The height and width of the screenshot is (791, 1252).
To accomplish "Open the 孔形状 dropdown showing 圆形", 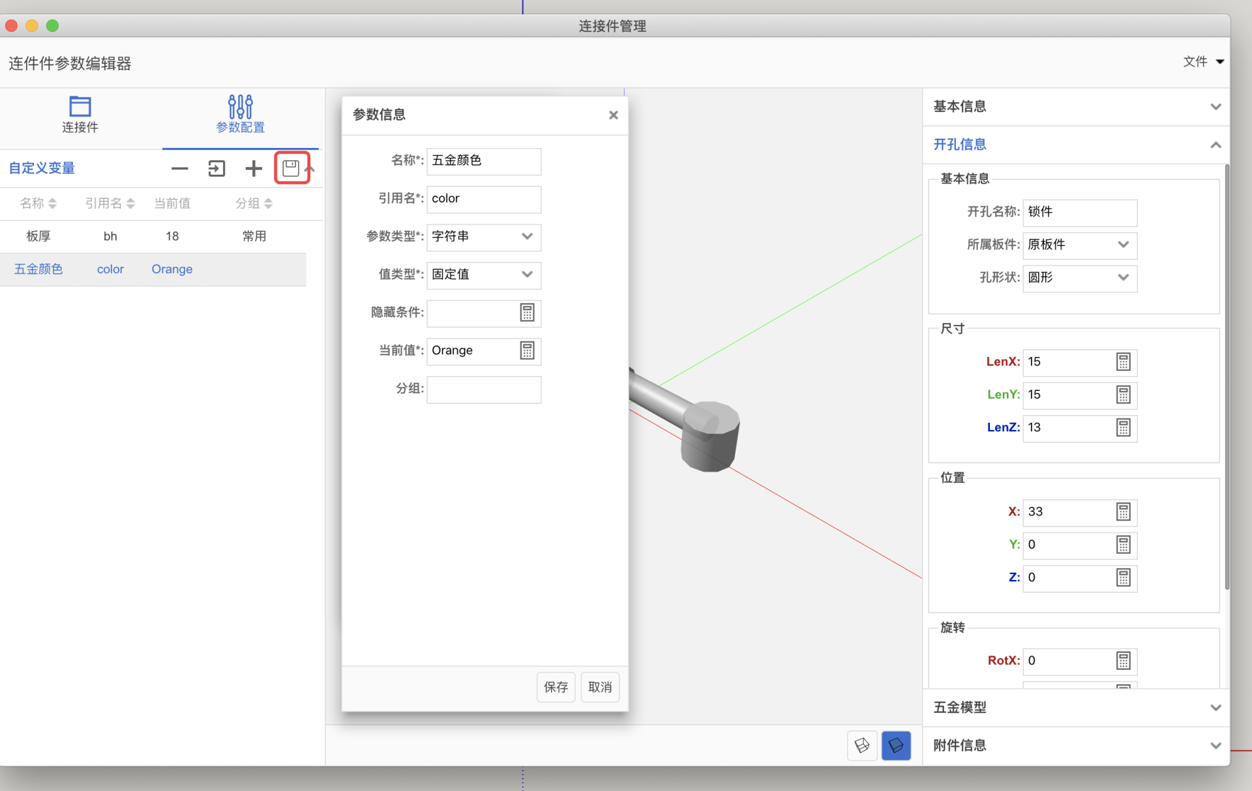I will [x=1079, y=278].
